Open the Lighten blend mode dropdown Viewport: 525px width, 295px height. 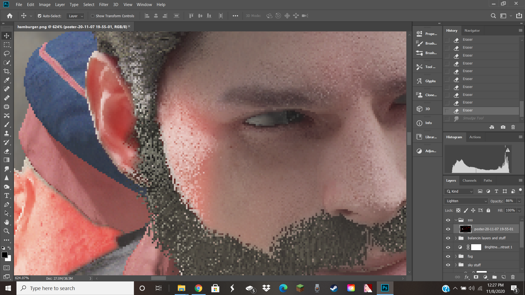[466, 201]
